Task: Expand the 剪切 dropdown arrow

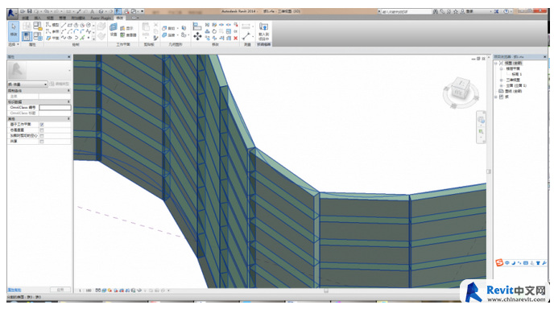Action: [178, 28]
